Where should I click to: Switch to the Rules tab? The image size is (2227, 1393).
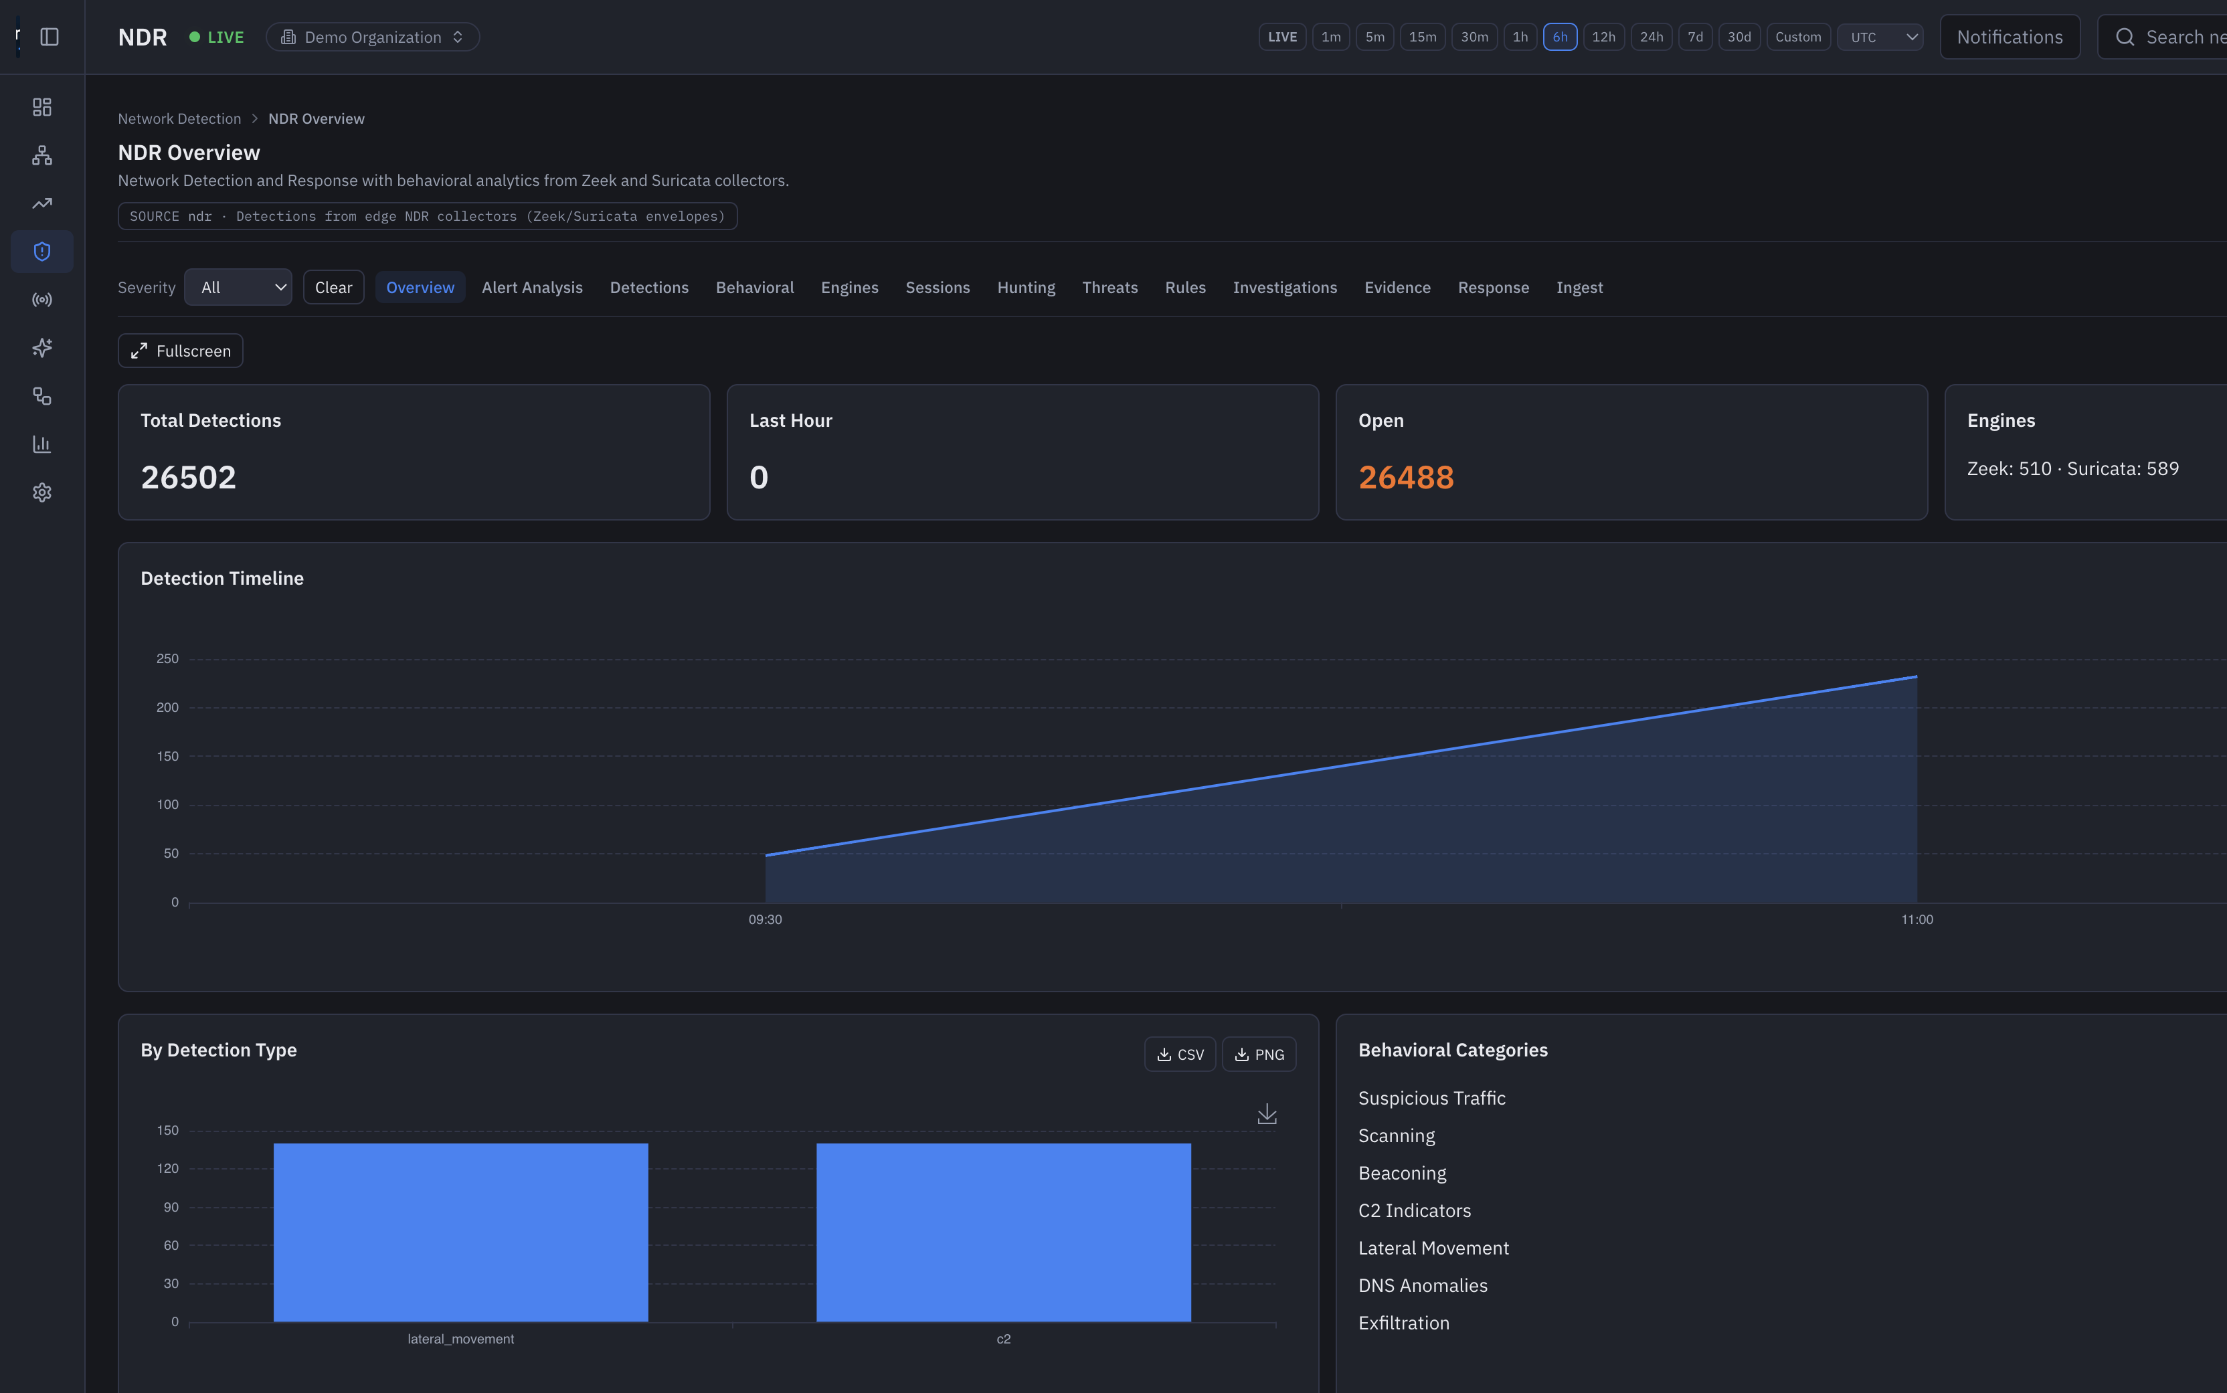pyautogui.click(x=1185, y=288)
